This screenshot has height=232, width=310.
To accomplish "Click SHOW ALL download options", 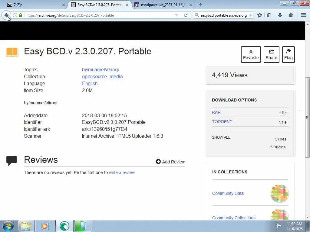I will [x=221, y=137].
